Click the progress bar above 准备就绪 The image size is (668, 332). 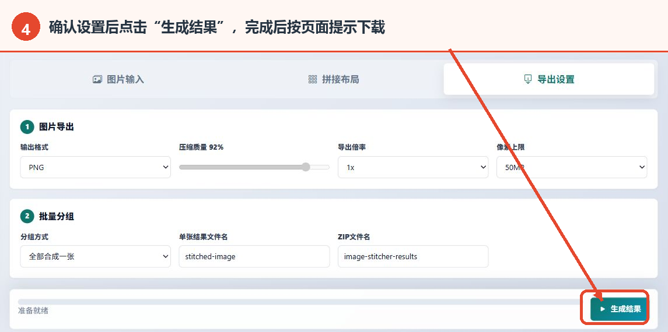coord(300,302)
